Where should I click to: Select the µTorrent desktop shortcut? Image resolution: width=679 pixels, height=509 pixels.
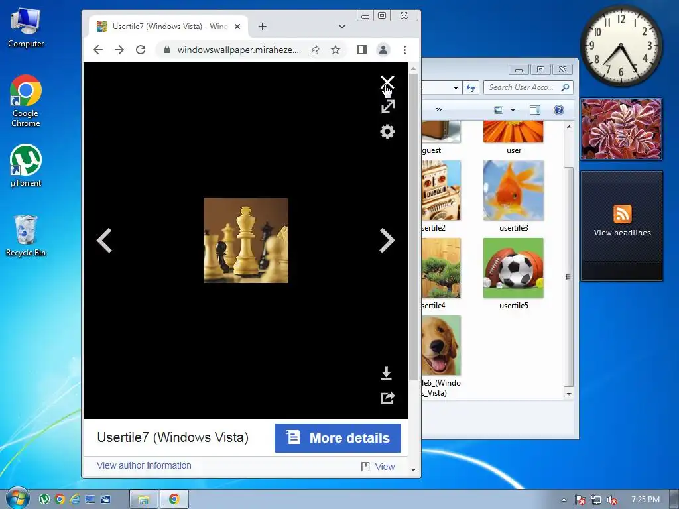26,166
